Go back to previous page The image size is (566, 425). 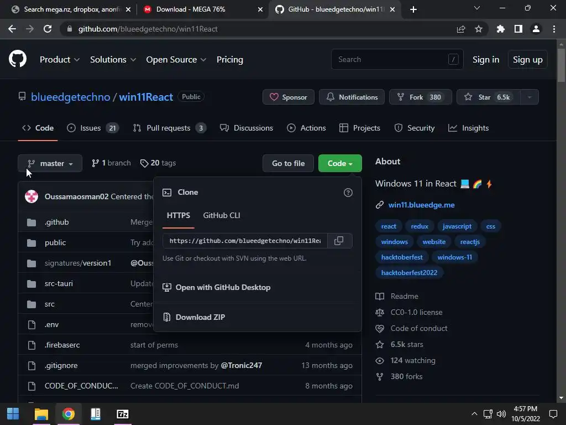[x=12, y=29]
